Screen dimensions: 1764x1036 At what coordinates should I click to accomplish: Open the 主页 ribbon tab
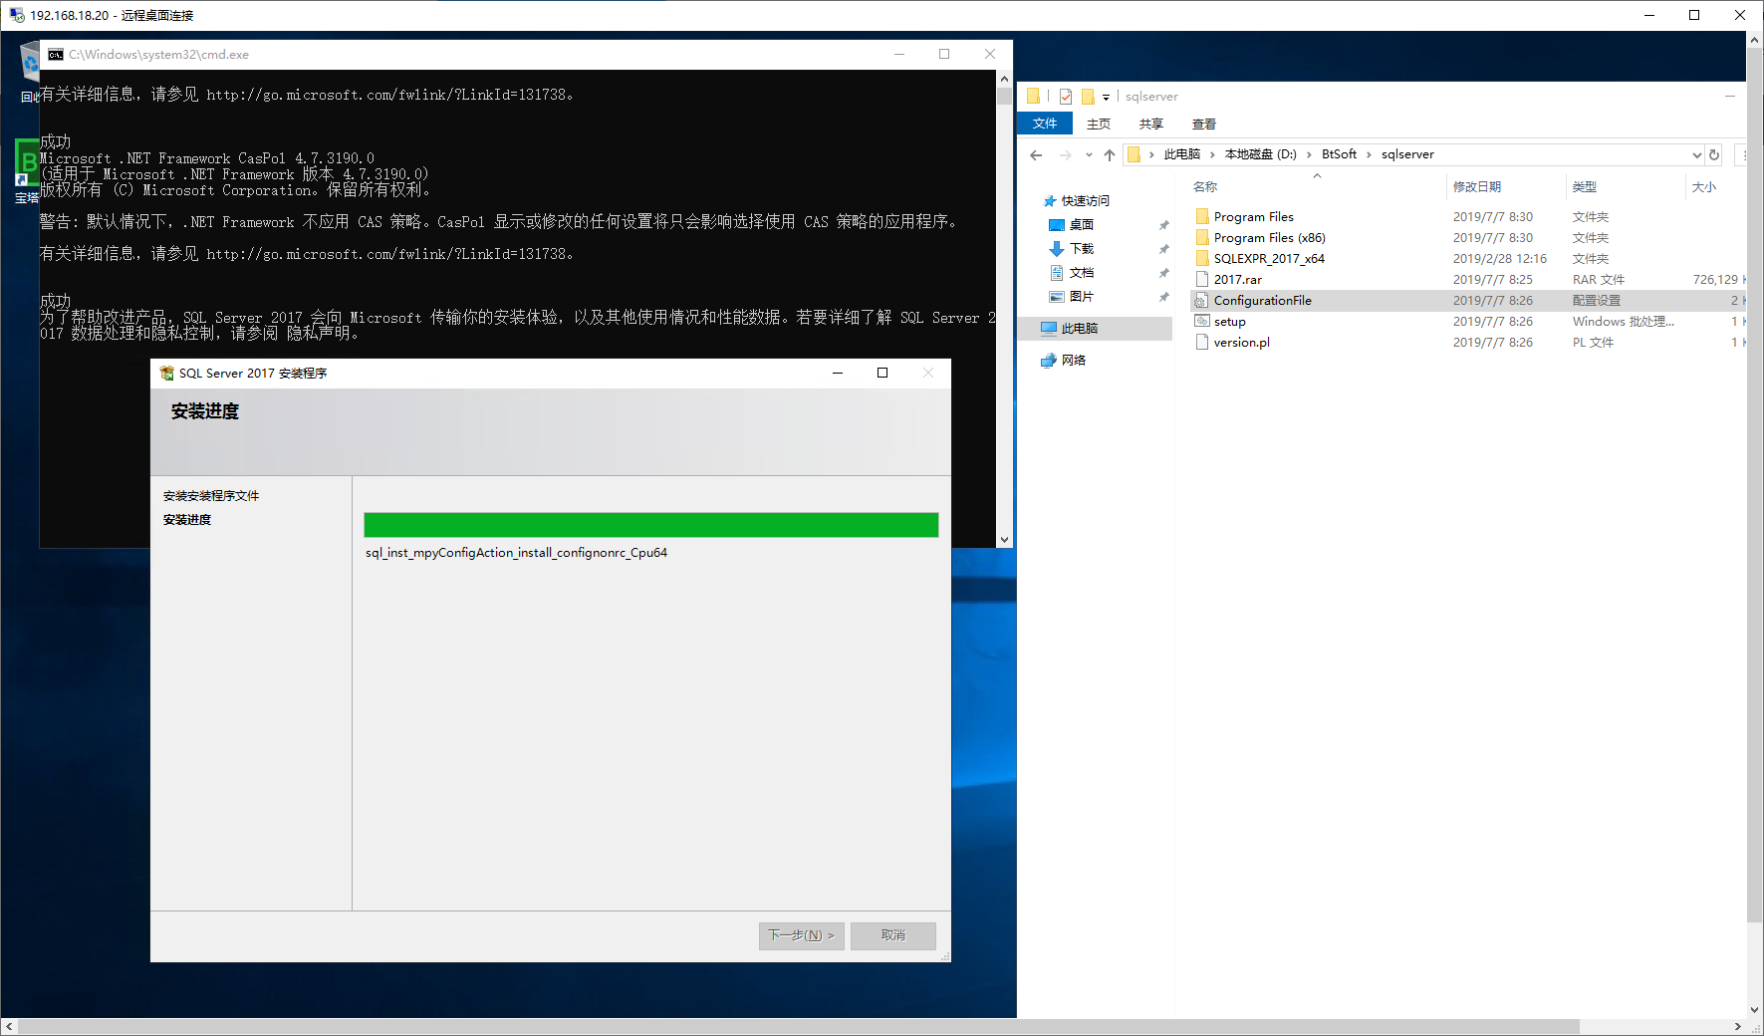[1099, 125]
